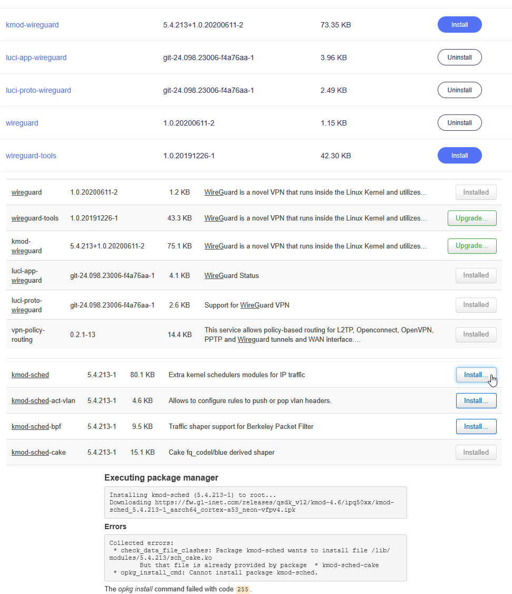Viewport: 512px width, 594px height.
Task: Click inside the Collected errors output box
Action: [255, 558]
